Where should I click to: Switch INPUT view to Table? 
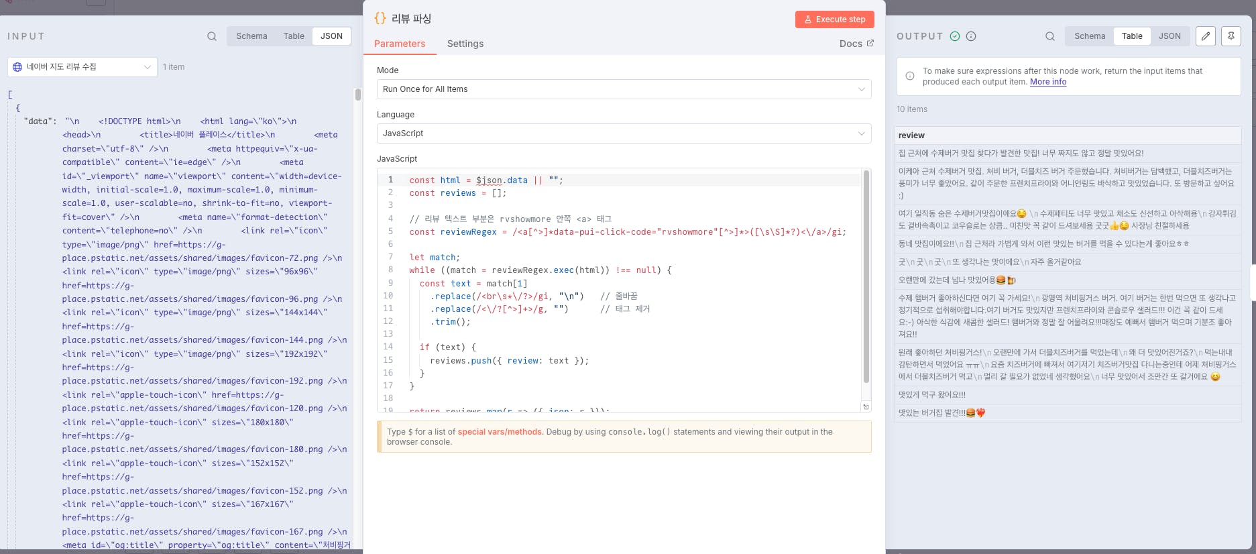pyautogui.click(x=294, y=36)
